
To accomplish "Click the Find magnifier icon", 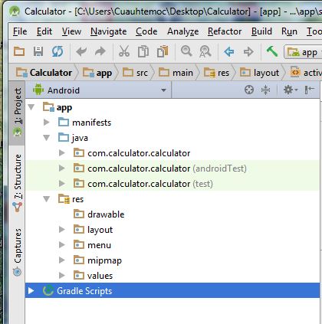I will (186, 51).
